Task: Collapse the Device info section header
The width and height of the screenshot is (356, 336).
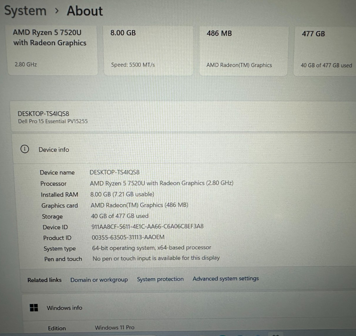Action: pyautogui.click(x=184, y=149)
